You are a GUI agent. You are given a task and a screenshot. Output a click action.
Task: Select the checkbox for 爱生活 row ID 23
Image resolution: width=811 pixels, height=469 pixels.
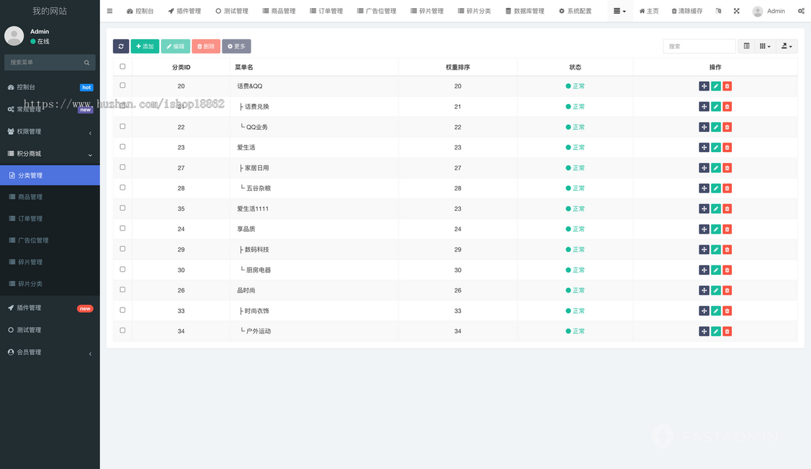tap(122, 147)
